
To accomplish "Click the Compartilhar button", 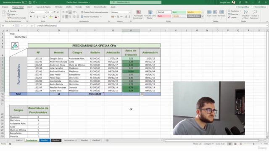I will [243, 7].
